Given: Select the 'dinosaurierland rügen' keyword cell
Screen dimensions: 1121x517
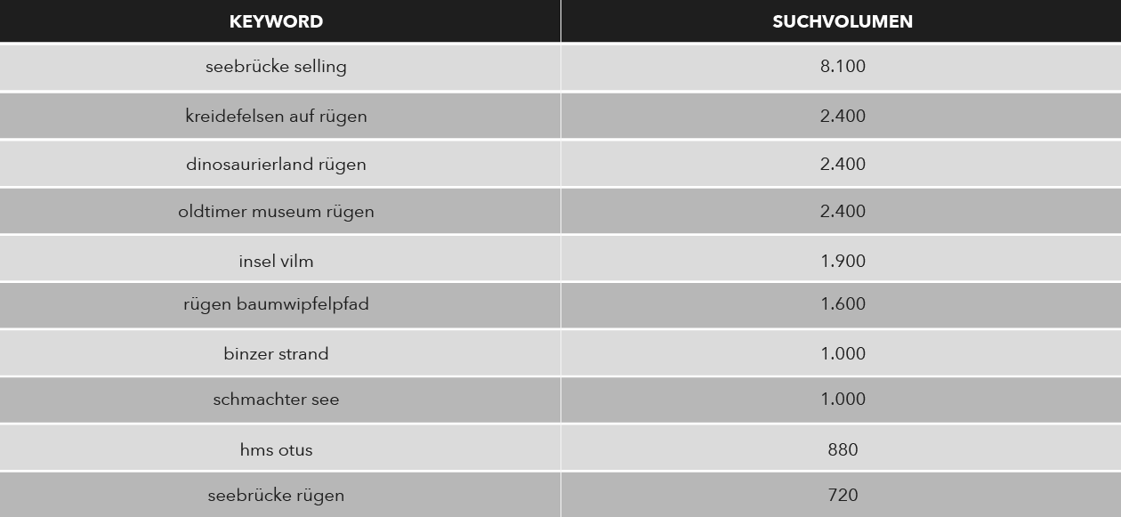Looking at the screenshot, I should coord(280,164).
